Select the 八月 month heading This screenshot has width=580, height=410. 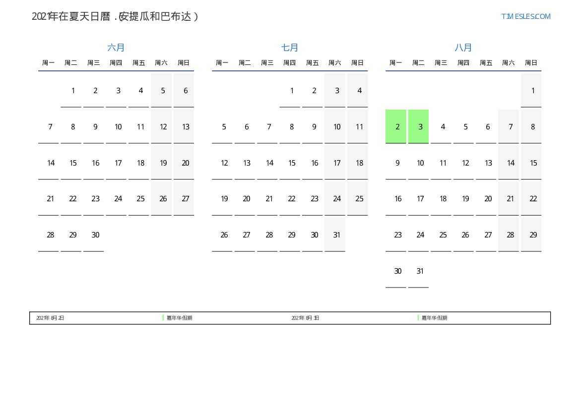click(x=463, y=48)
